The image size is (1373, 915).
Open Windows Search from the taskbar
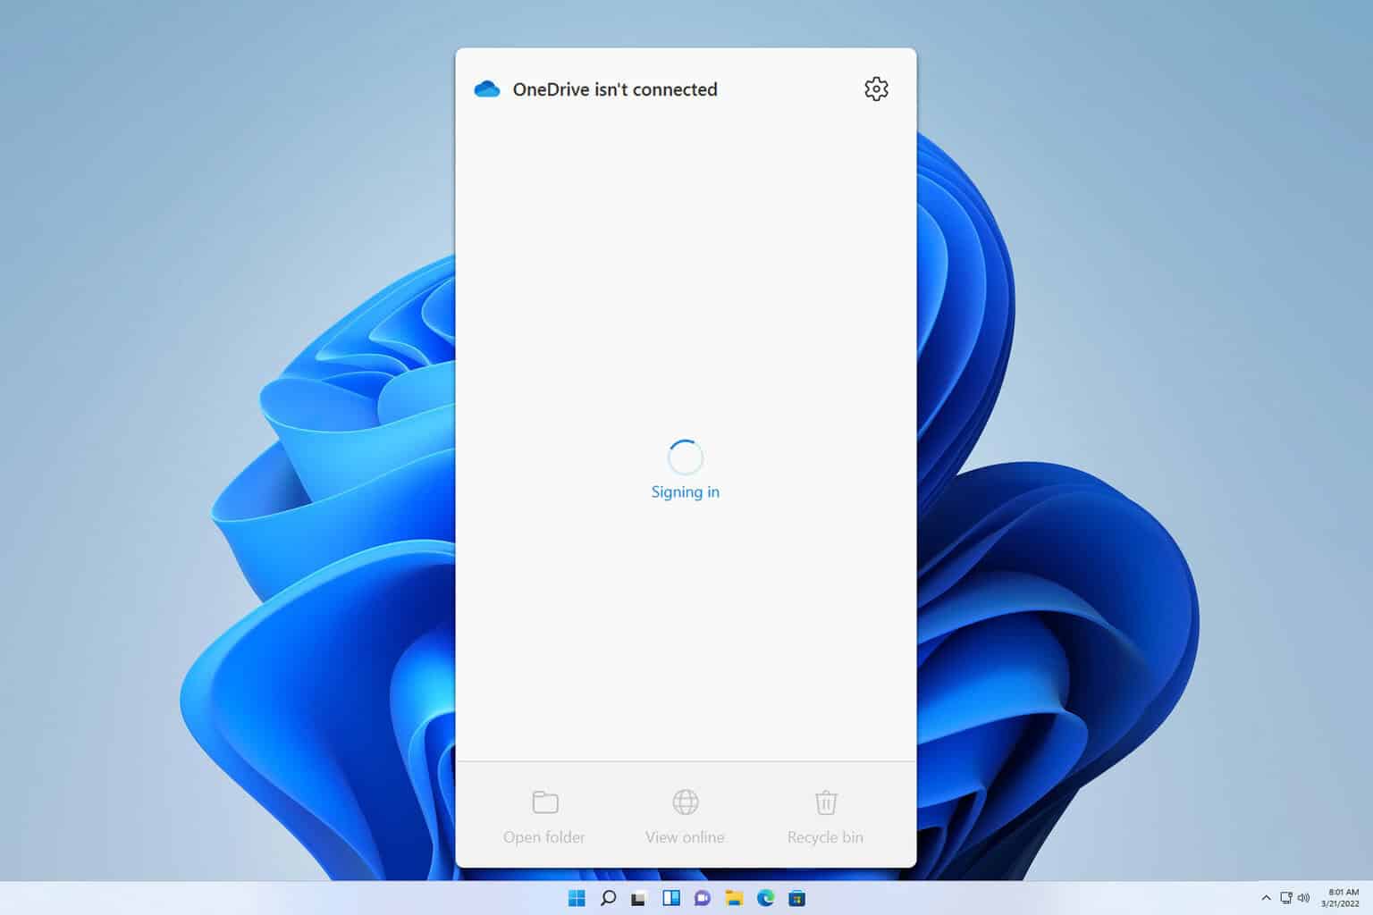(609, 899)
